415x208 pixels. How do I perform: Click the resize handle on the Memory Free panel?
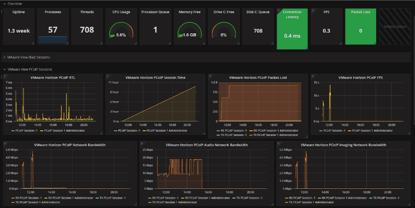click(204, 43)
